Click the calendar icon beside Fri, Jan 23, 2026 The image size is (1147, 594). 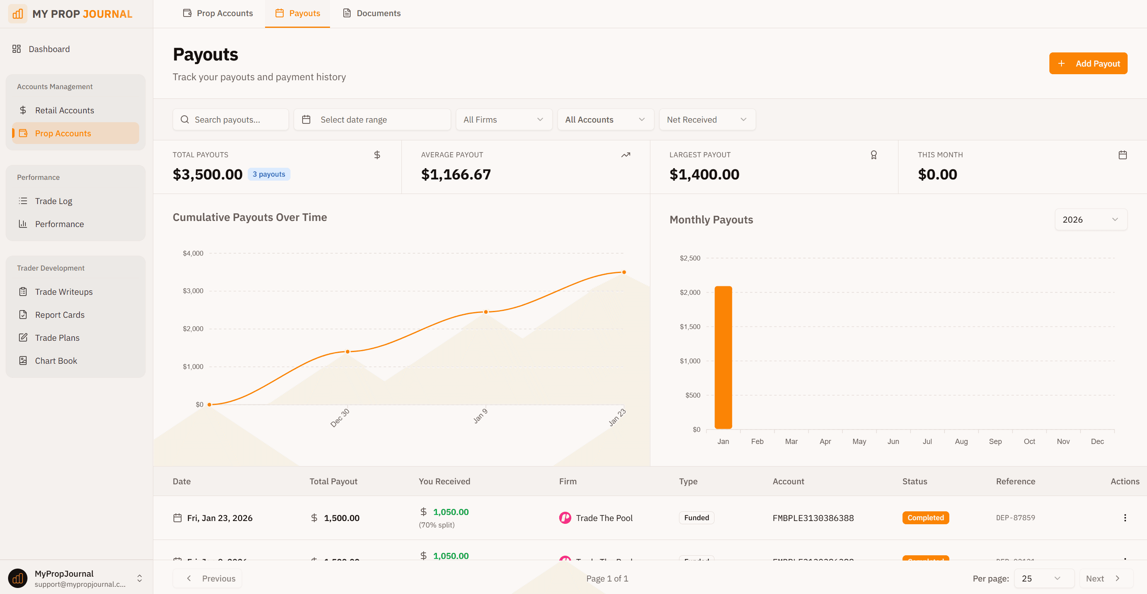[x=178, y=518]
